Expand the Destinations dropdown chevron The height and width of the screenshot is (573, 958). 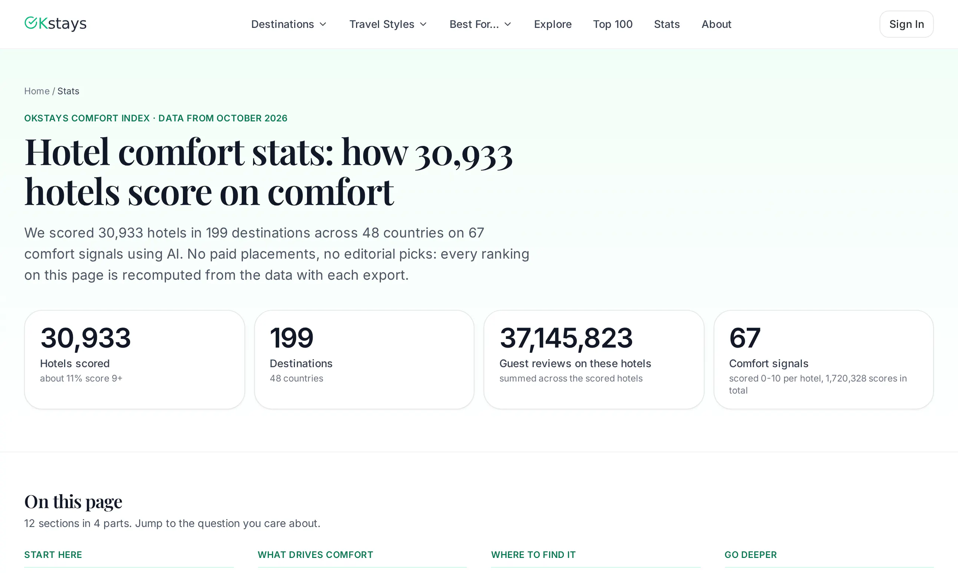tap(323, 25)
